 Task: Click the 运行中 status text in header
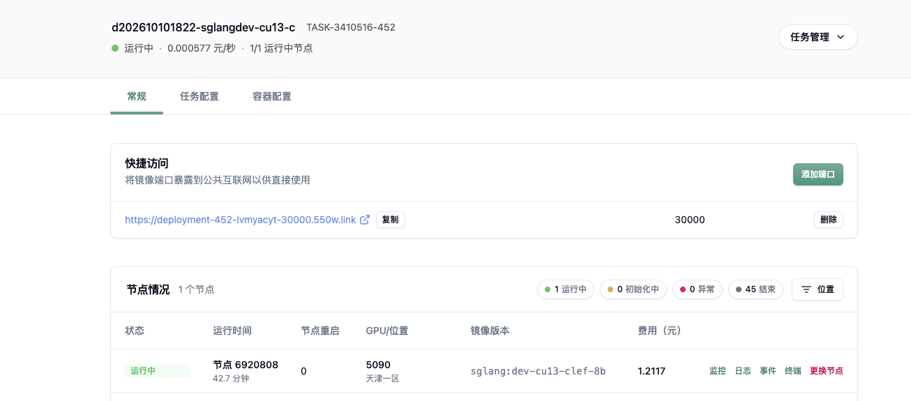pos(139,48)
